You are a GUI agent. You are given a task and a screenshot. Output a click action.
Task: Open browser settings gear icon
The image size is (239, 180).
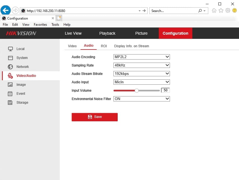coord(228,11)
